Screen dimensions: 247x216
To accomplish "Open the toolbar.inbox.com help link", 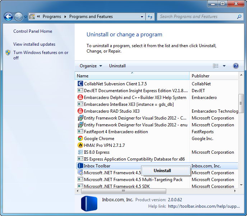I will tap(204, 206).
